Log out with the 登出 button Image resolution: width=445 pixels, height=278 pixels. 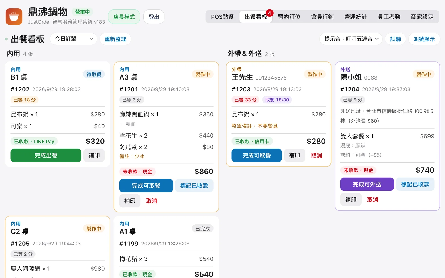pos(154,17)
